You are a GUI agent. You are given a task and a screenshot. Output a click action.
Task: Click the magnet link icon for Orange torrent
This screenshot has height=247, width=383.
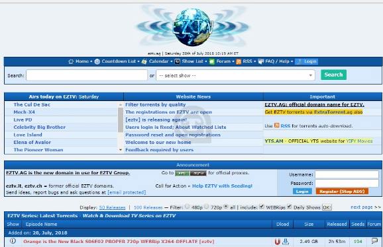point(277,242)
